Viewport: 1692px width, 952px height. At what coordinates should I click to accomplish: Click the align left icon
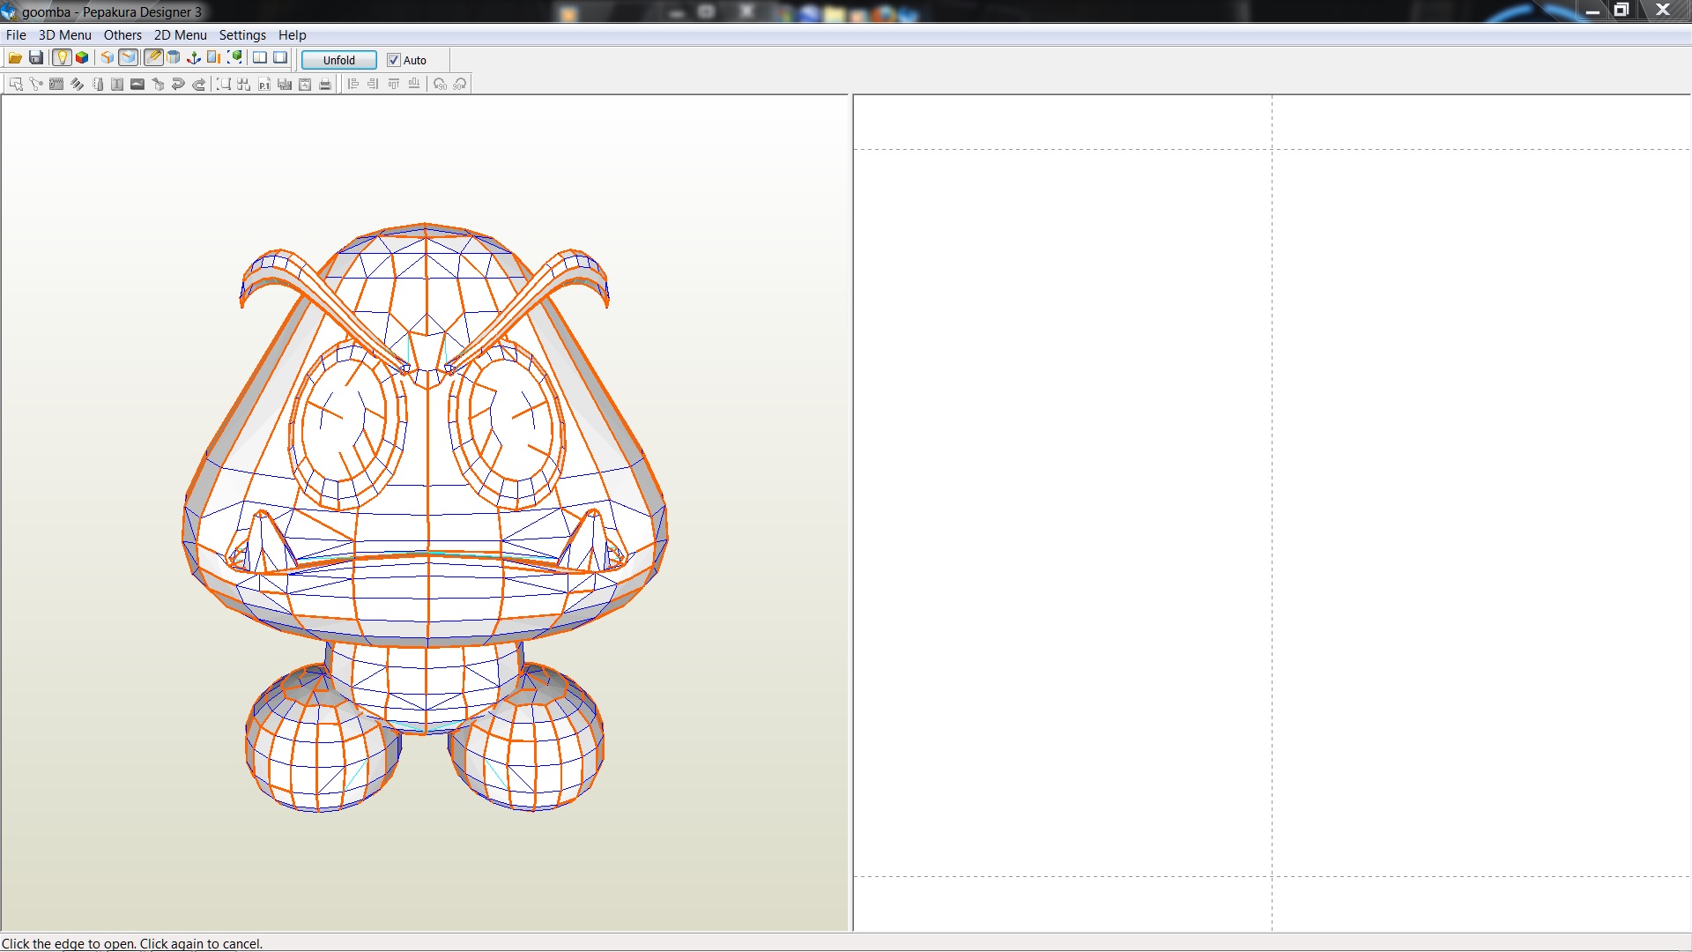pos(353,85)
